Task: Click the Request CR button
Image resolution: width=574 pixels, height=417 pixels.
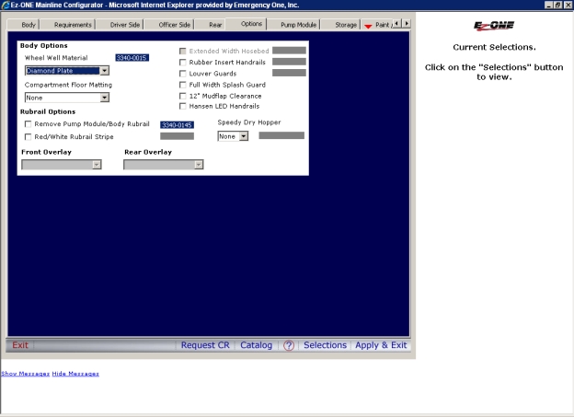Action: (205, 345)
